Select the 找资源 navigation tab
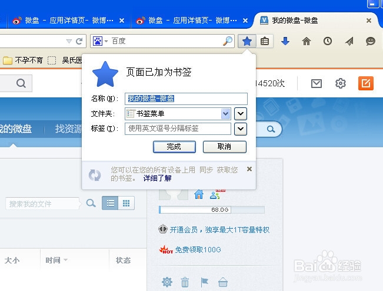 pyautogui.click(x=68, y=129)
